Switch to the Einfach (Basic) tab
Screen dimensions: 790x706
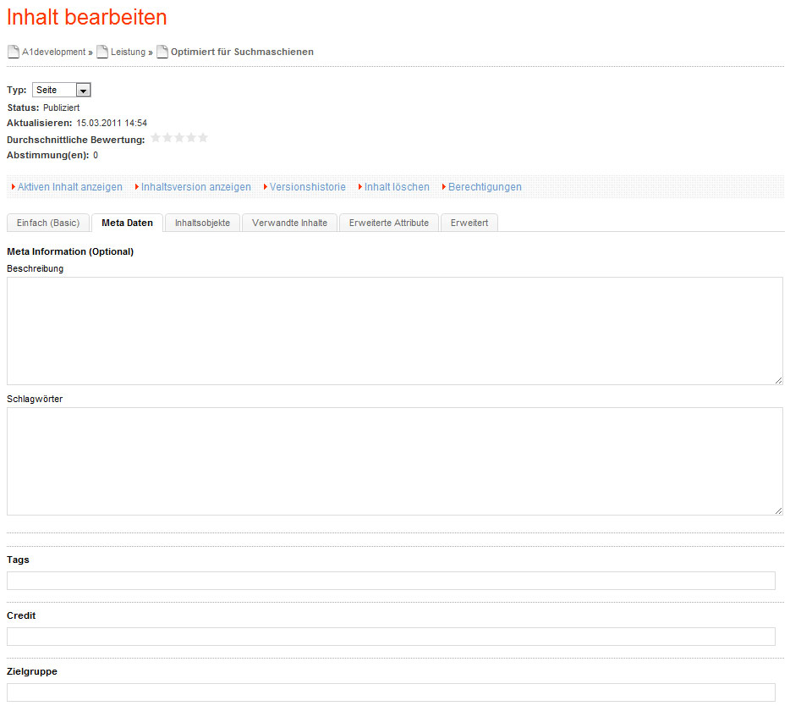48,223
